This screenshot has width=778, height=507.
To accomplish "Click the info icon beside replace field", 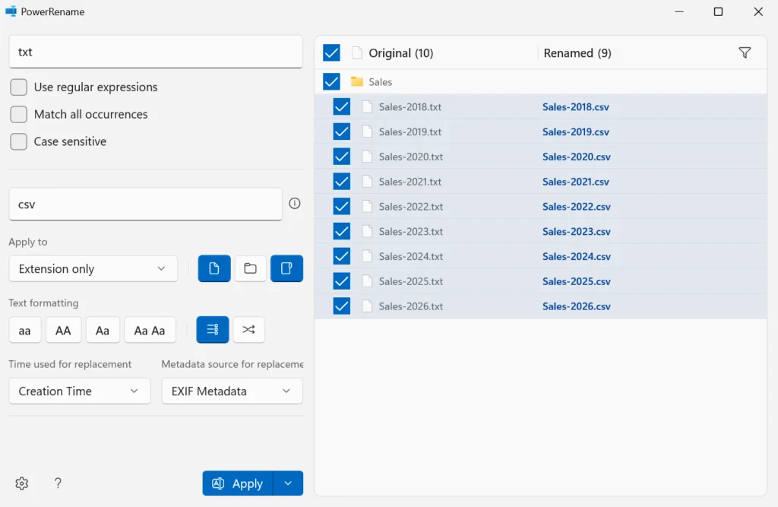I will [295, 204].
